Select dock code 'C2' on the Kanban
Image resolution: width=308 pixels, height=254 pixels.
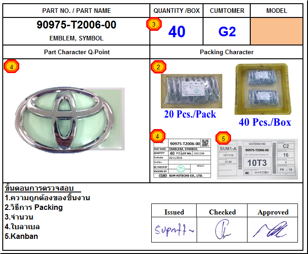coord(286,146)
